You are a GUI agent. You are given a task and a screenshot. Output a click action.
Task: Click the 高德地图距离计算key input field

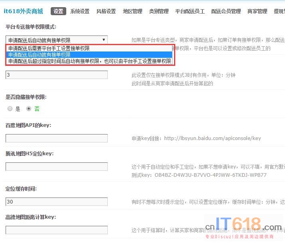click(x=57, y=230)
